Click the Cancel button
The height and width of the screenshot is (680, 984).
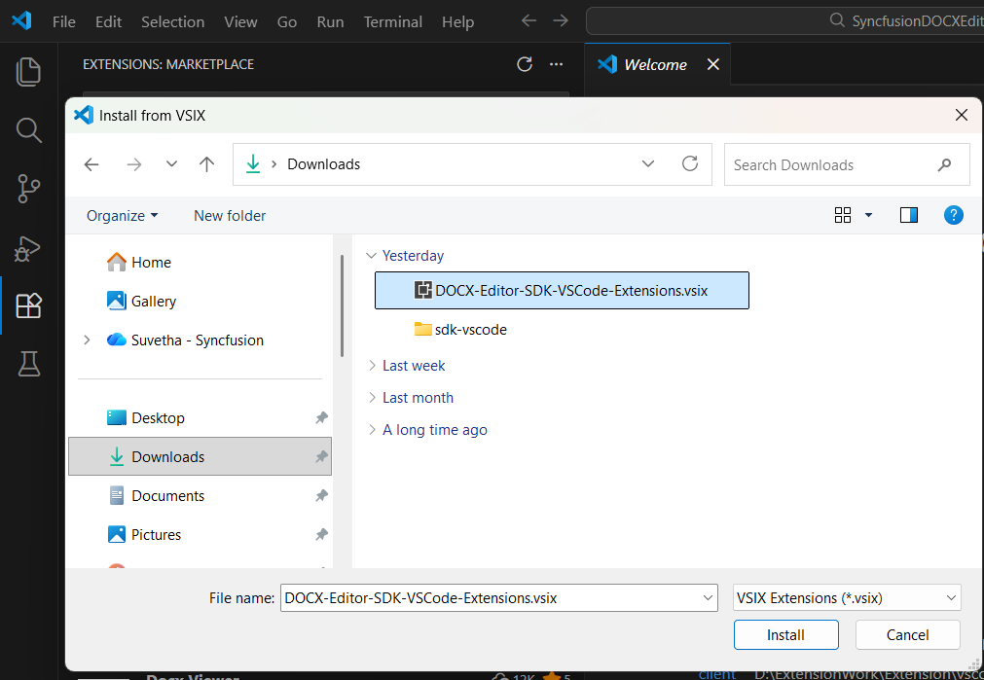click(x=907, y=635)
